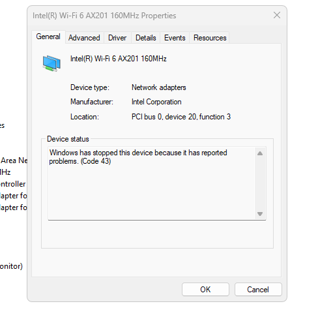
Task: Click the network adapter icon
Action: click(x=51, y=63)
